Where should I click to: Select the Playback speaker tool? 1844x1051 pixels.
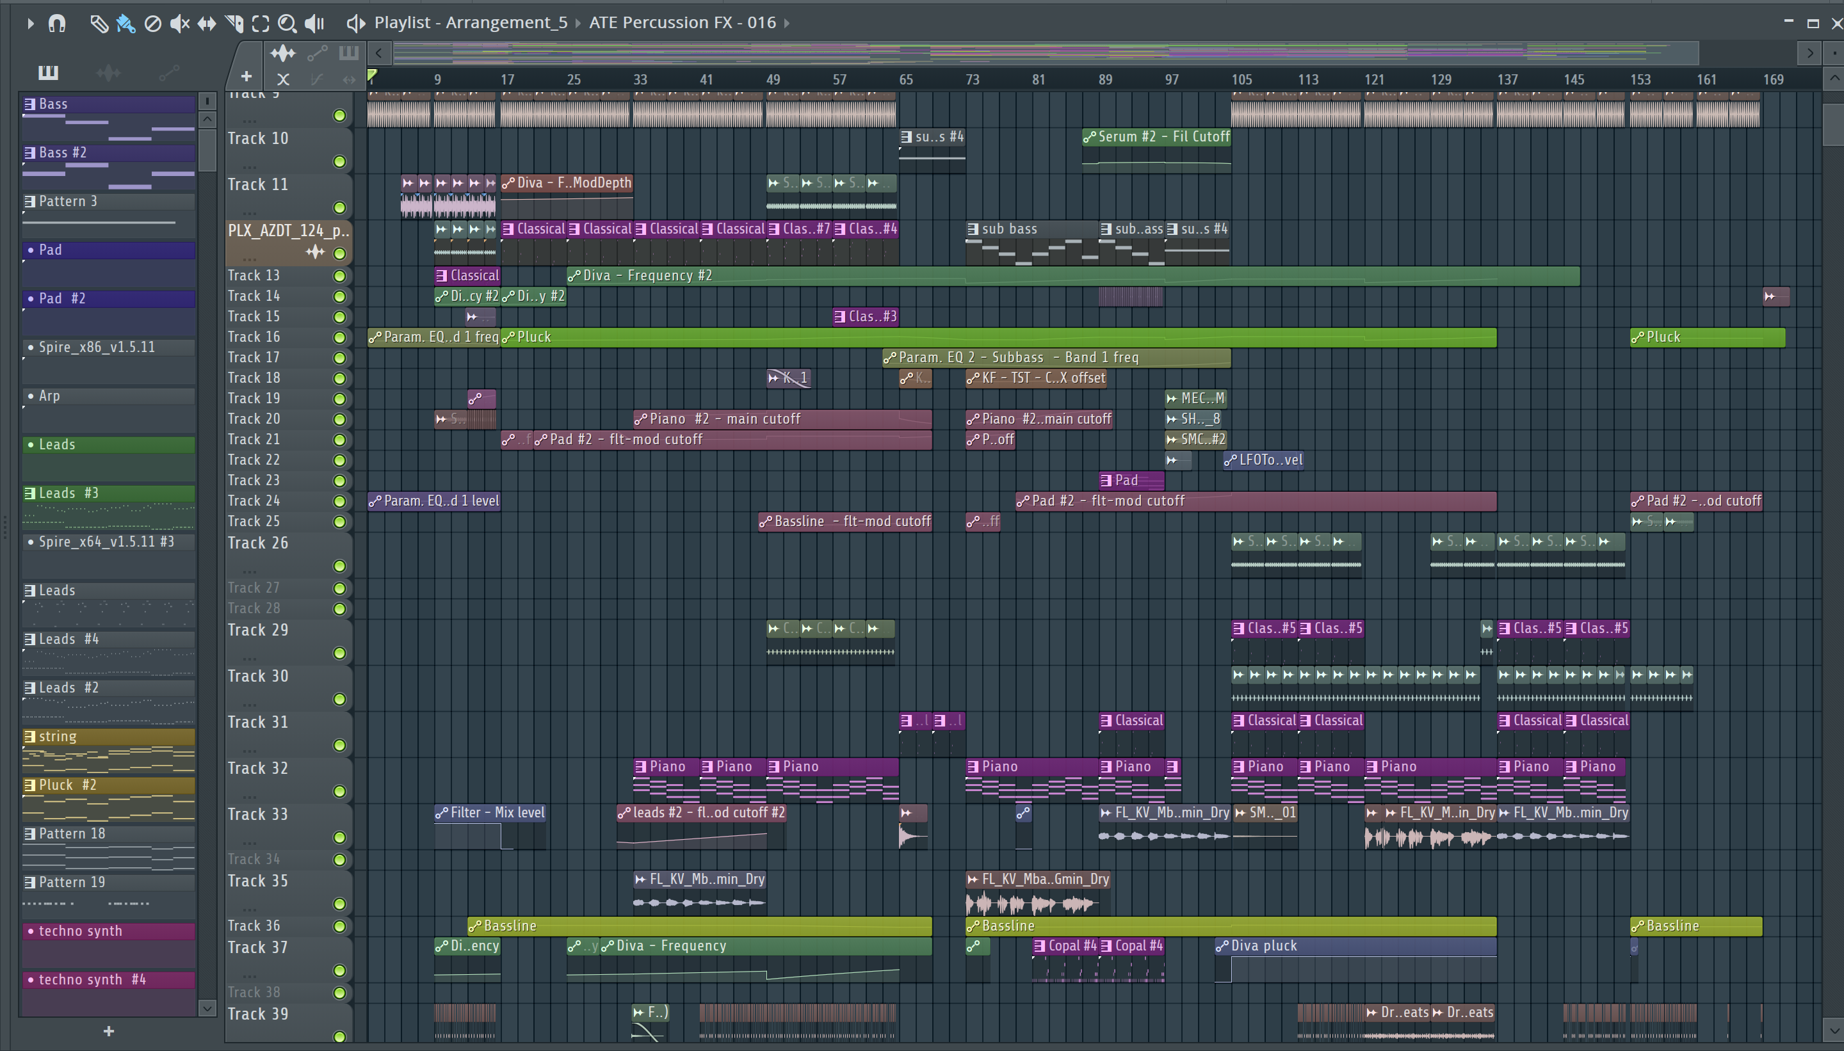click(315, 24)
